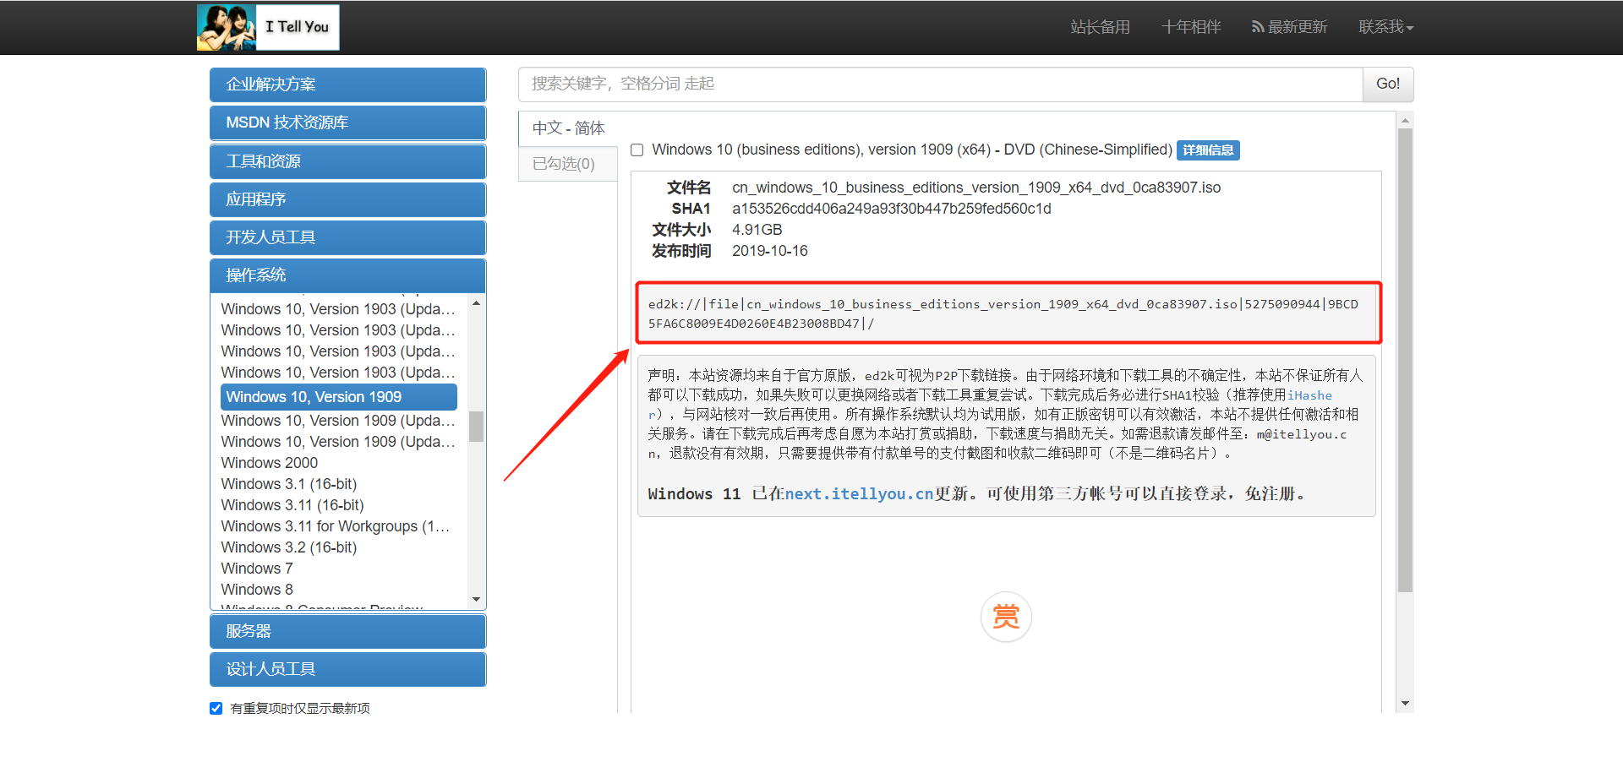Select Windows 2000 from version list
1623x762 pixels.
(x=269, y=462)
